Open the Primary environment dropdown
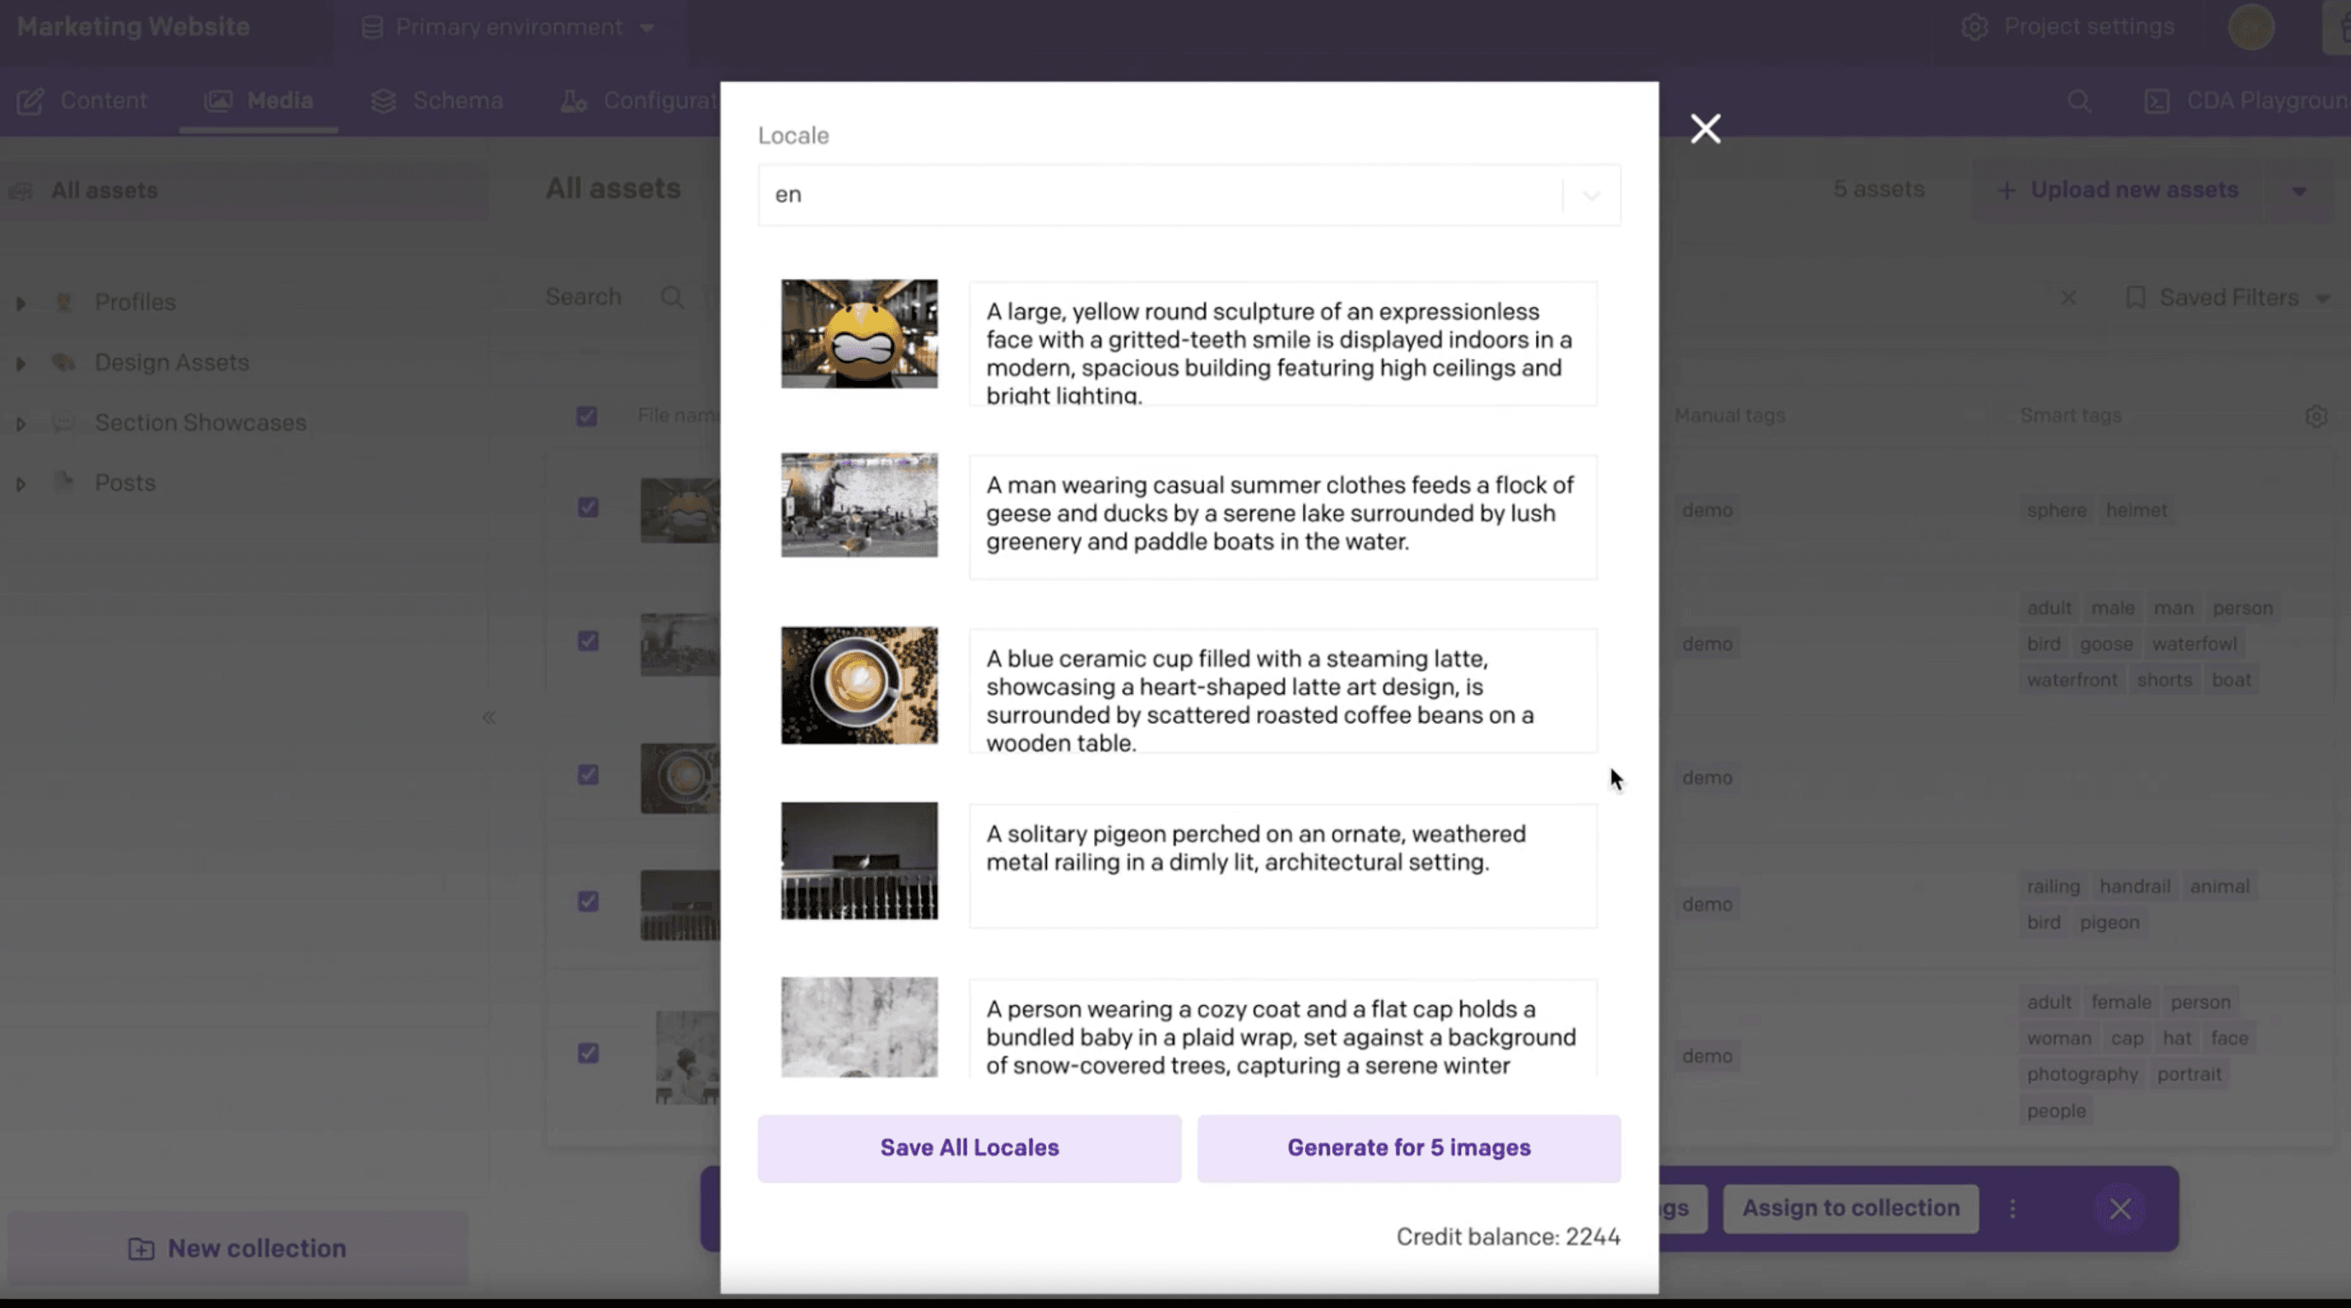This screenshot has height=1308, width=2351. tap(508, 27)
